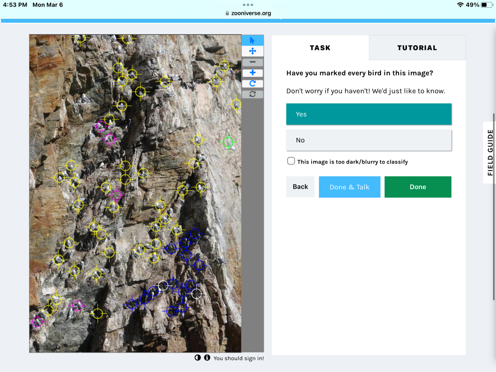
Task: Tap the Wi-Fi status icon
Action: [x=460, y=5]
